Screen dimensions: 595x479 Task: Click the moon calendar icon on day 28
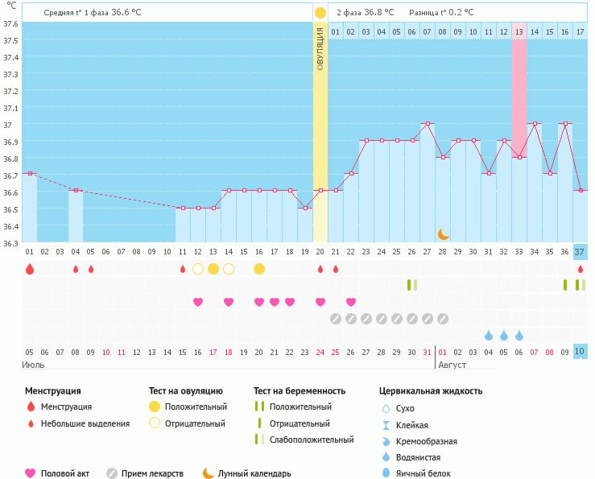(x=443, y=234)
